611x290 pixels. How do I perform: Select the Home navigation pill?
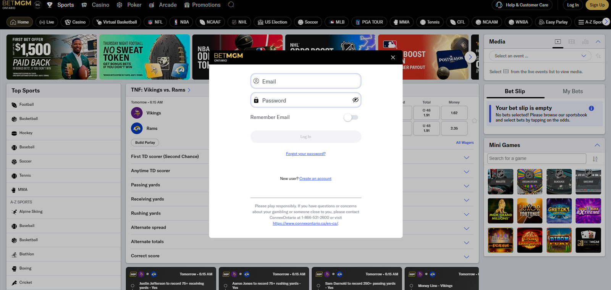tap(19, 22)
